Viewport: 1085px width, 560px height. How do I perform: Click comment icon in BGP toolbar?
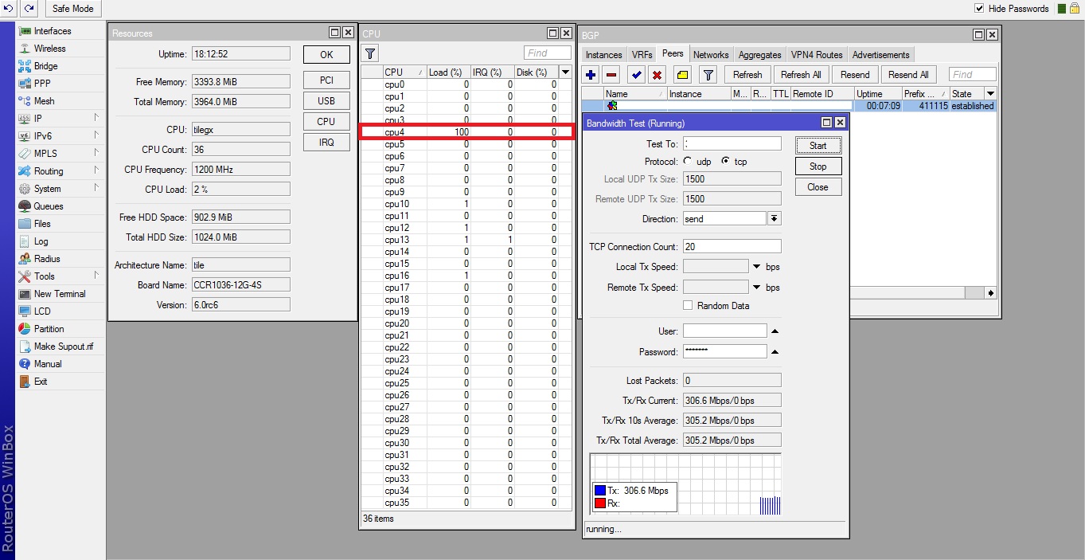682,75
